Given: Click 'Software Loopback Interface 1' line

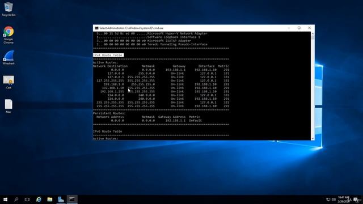Looking at the screenshot, I should click(x=174, y=37).
